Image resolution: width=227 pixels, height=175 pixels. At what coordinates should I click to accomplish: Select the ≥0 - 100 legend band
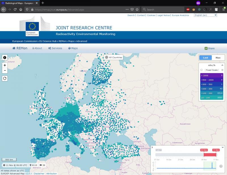coord(212,98)
